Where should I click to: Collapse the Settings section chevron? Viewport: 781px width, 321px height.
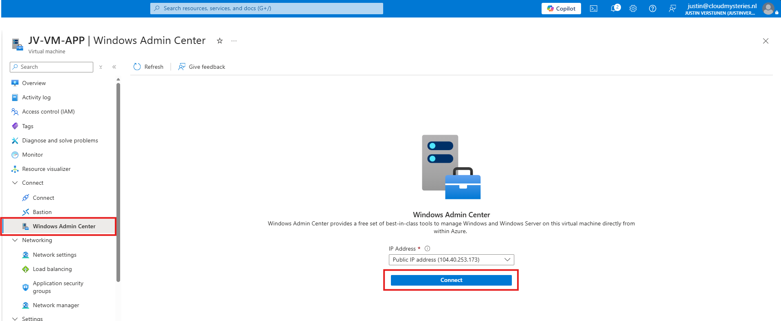tap(15, 319)
